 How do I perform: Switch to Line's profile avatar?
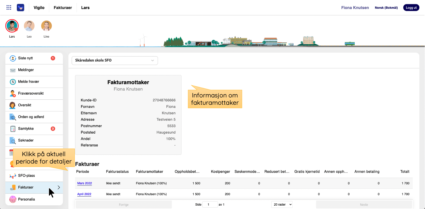click(x=47, y=26)
